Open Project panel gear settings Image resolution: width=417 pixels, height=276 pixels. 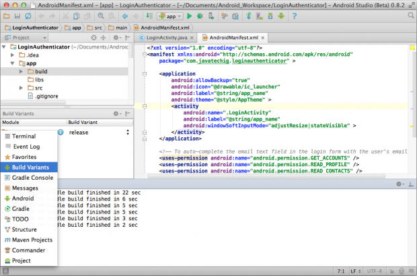coord(117,38)
